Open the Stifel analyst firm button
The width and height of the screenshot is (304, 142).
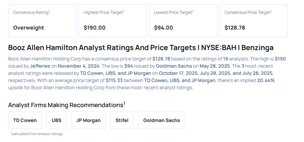coord(122,120)
